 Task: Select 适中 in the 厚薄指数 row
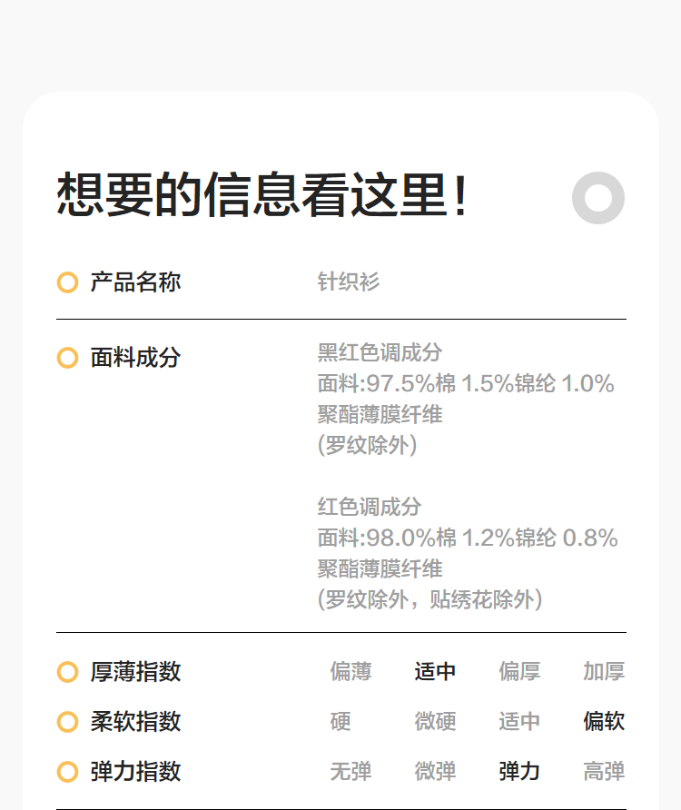pos(435,672)
